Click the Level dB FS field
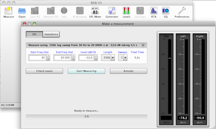 tap(86, 57)
